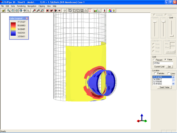The height and width of the screenshot is (133, 177).
Task: Open the Data menu
Action: [x=13, y=6]
